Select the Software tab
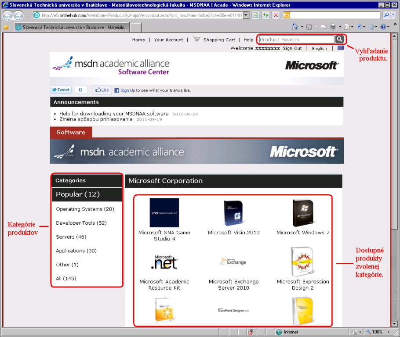The image size is (400, 337). coord(71,132)
